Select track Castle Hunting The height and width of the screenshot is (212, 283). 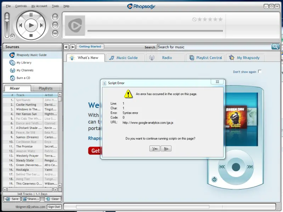pos(30,105)
